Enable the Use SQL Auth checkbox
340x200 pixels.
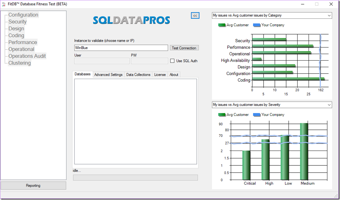172,61
